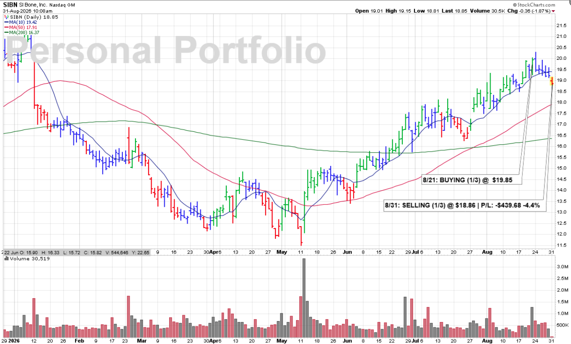Click the MA(50) 17.91 legend entry
The height and width of the screenshot is (344, 571).
pyautogui.click(x=22, y=27)
